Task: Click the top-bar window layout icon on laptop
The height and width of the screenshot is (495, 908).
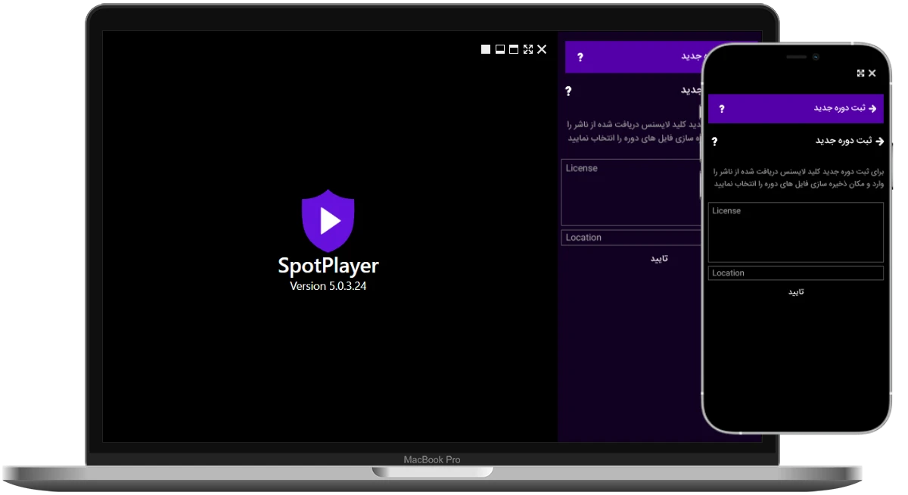Action: click(514, 49)
